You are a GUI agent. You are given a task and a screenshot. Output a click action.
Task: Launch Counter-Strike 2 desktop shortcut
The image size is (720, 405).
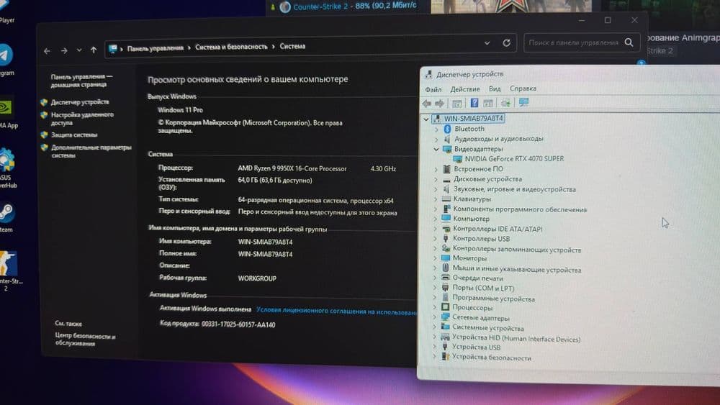point(8,263)
